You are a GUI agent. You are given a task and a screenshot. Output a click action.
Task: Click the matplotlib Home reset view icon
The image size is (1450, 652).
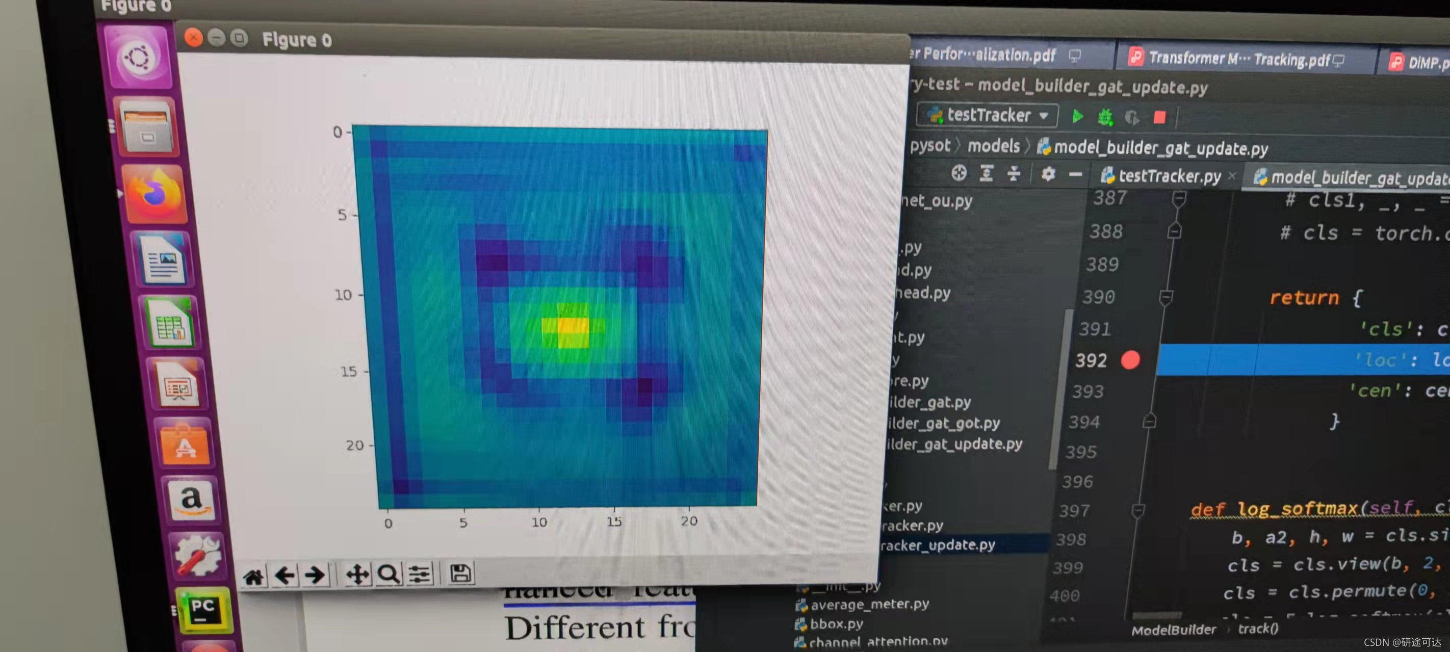click(x=253, y=577)
